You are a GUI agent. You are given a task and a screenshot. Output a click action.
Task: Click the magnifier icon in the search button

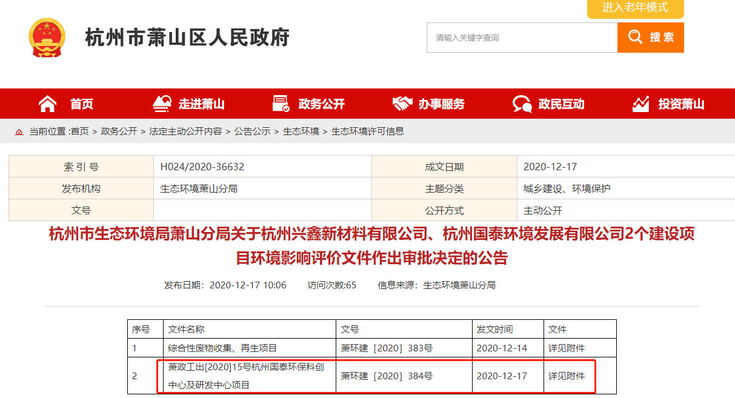point(634,37)
